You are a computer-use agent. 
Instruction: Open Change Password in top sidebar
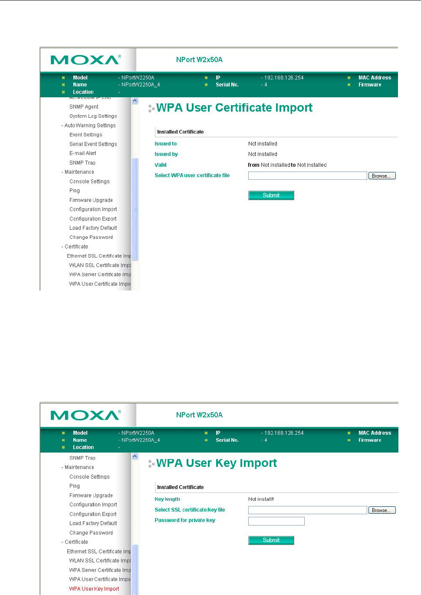(x=91, y=238)
